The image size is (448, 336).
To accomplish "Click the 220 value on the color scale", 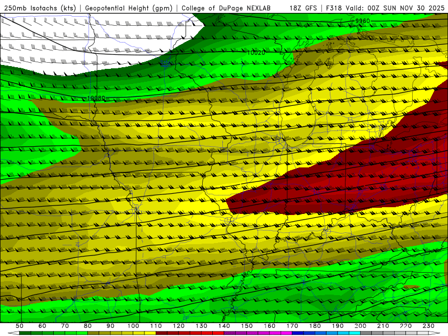I will [405, 326].
